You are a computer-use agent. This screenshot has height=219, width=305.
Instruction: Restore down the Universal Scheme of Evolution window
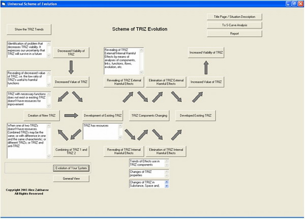294,4
